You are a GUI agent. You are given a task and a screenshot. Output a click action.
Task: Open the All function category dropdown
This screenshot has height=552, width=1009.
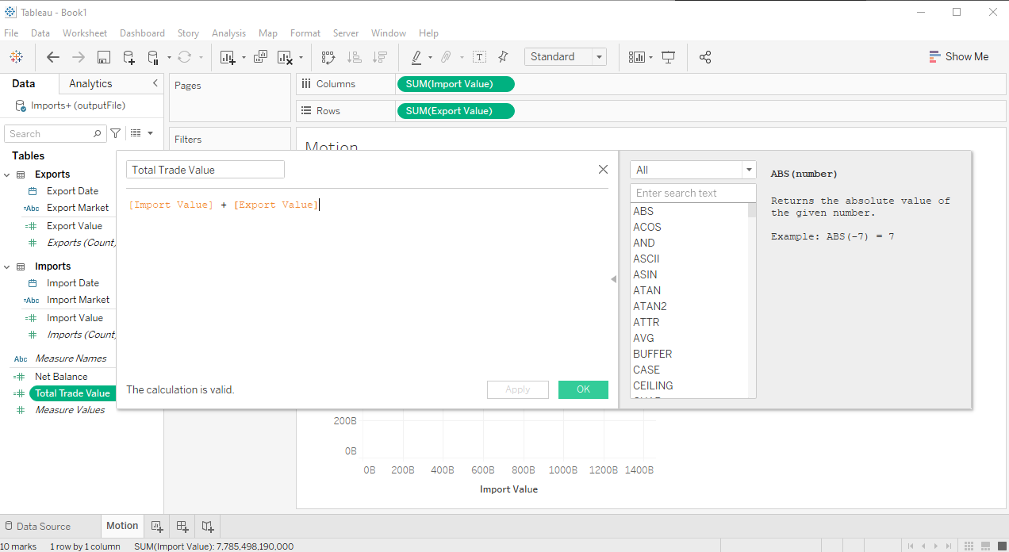(749, 170)
